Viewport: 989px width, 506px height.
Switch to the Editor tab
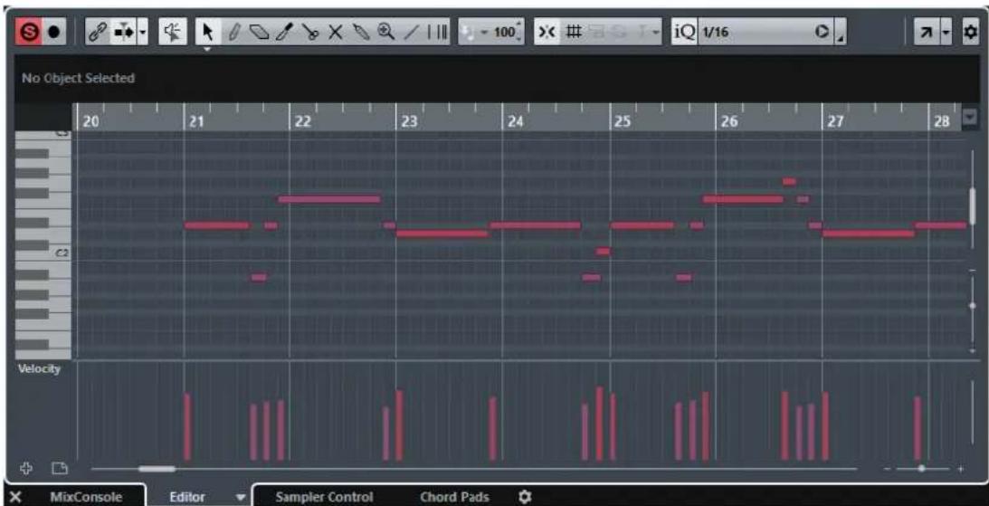(187, 497)
